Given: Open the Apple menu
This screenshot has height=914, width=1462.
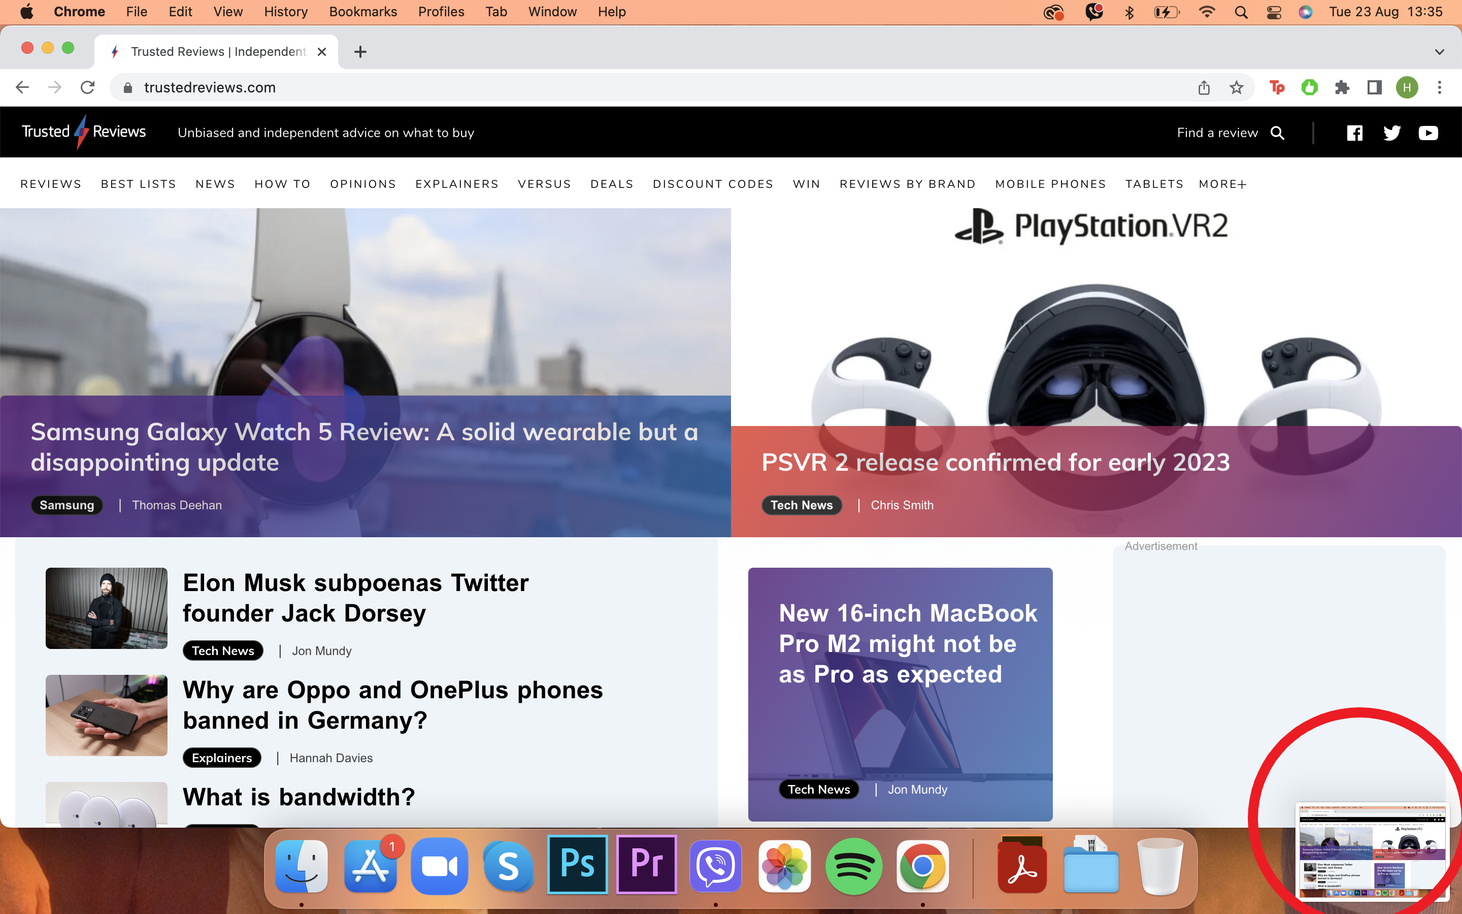Looking at the screenshot, I should [26, 12].
